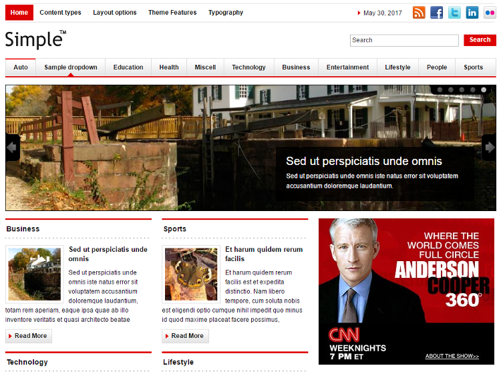Open the Entertainment category

click(x=347, y=67)
